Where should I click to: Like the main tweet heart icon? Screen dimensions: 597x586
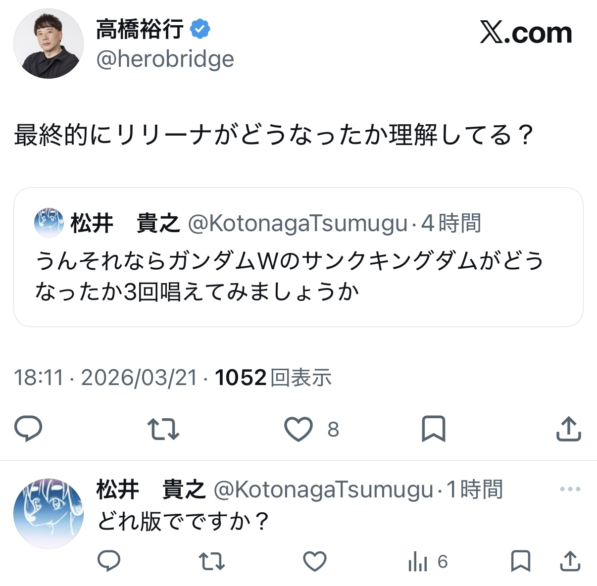pyautogui.click(x=298, y=429)
